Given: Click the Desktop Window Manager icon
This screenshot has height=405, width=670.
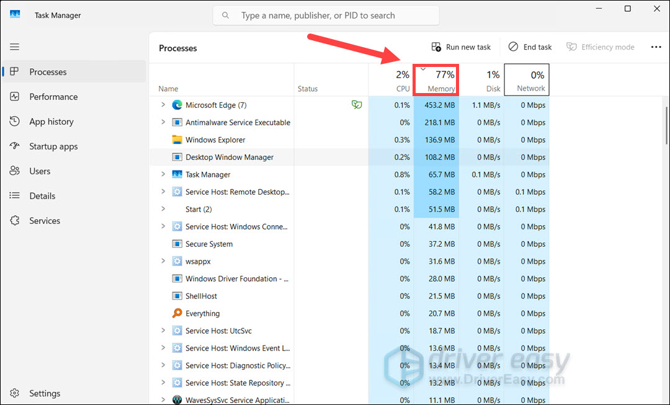Looking at the screenshot, I should [177, 157].
